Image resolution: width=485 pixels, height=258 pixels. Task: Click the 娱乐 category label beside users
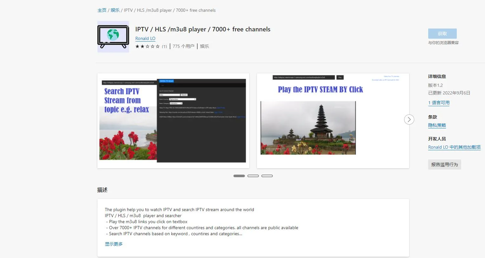click(205, 46)
